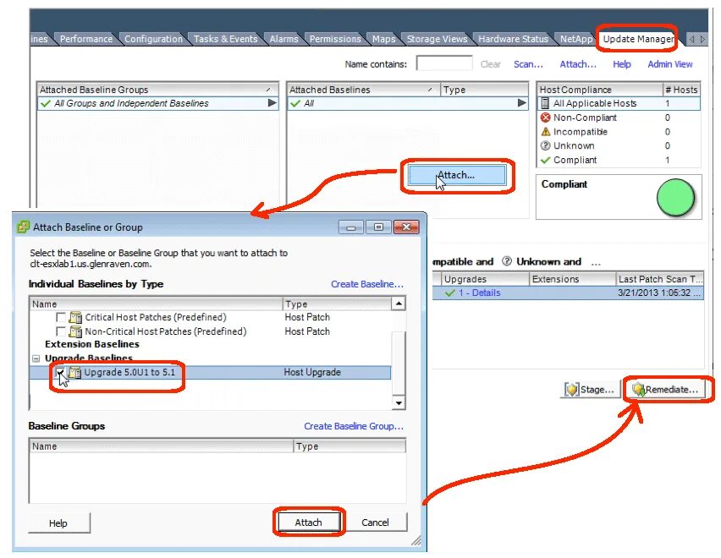Click the Incompatible warning icon
Screen dimensions: 721x558
coord(545,132)
